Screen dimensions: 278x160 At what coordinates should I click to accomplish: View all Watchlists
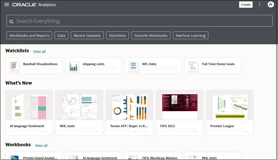point(39,52)
